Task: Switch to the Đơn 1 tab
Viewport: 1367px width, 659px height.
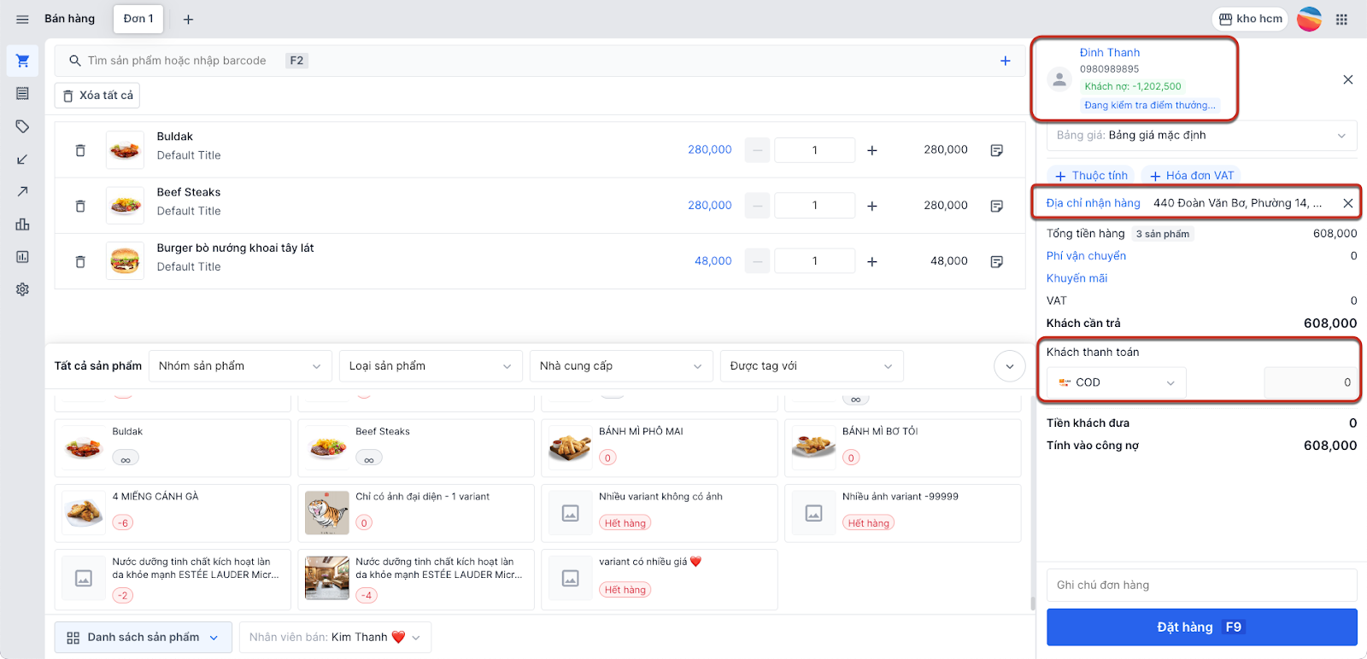Action: click(x=138, y=19)
